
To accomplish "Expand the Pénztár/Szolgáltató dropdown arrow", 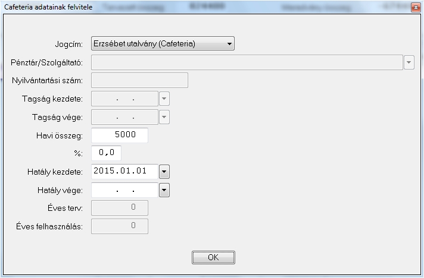I will (409, 62).
